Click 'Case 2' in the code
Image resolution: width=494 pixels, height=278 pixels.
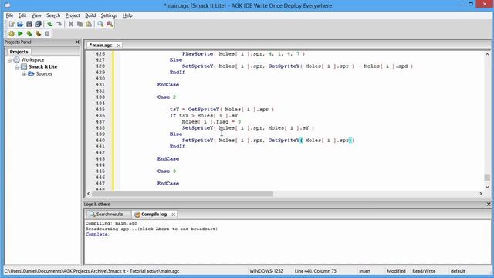point(167,97)
